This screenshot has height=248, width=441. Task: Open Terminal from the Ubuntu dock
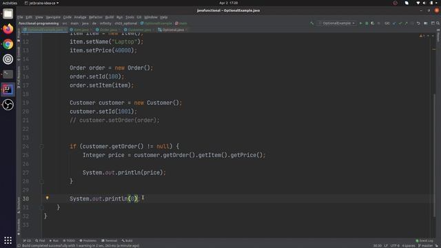[x=8, y=74]
